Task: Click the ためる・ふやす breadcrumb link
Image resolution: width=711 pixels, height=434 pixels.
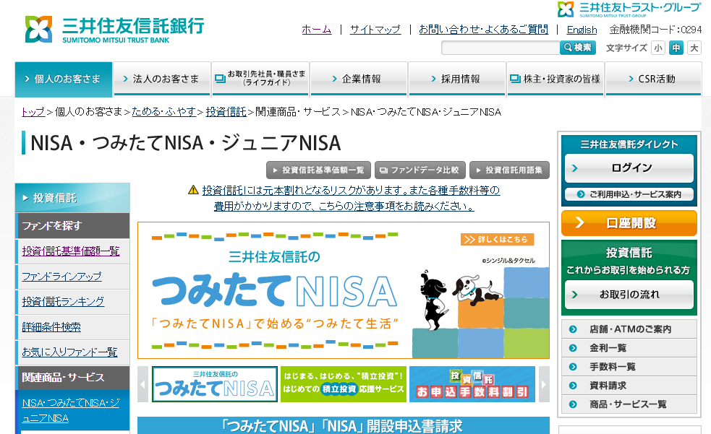Action: click(x=163, y=112)
